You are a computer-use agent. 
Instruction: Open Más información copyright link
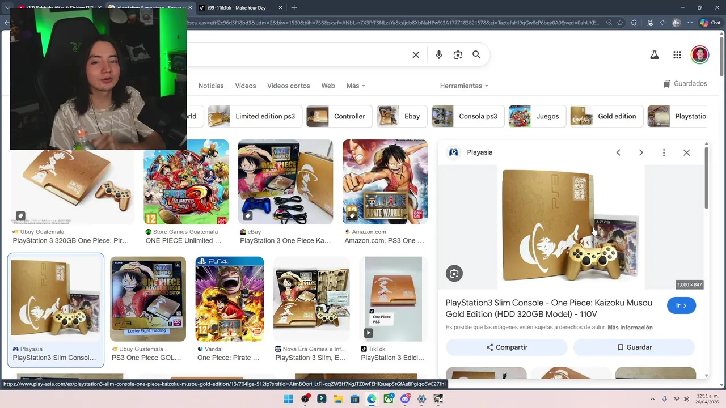[630, 328]
